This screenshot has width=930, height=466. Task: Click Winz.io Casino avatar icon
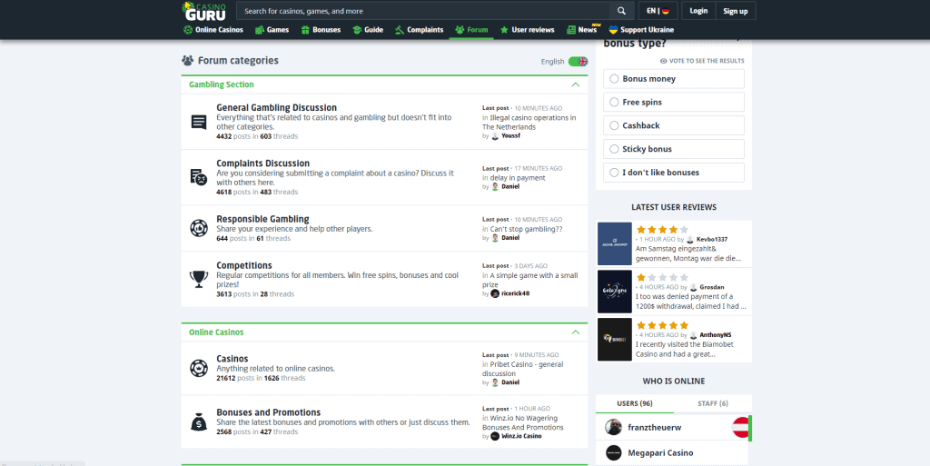coord(495,436)
